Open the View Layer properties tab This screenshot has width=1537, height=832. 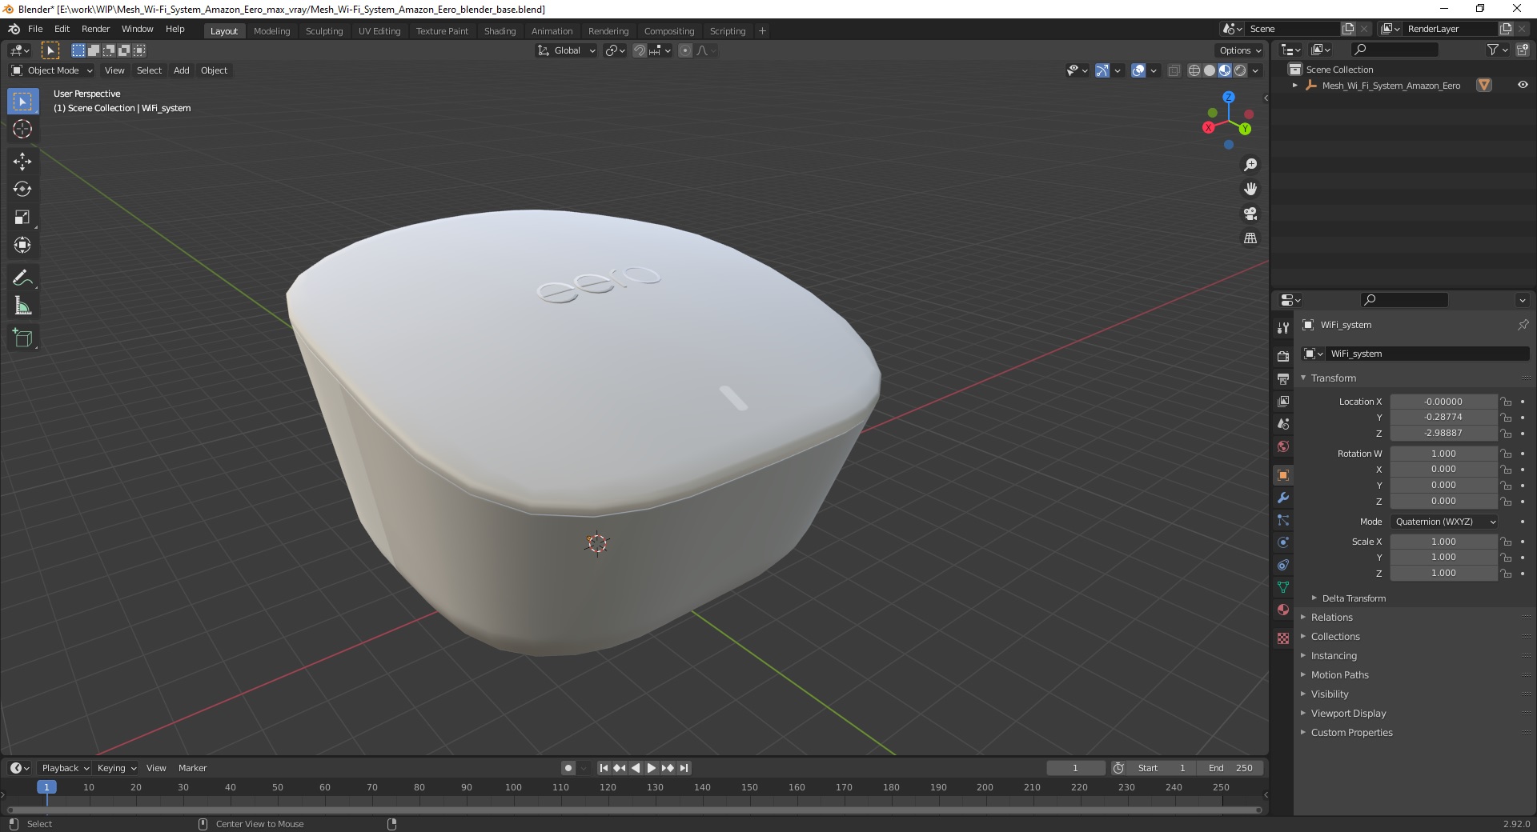click(1283, 401)
